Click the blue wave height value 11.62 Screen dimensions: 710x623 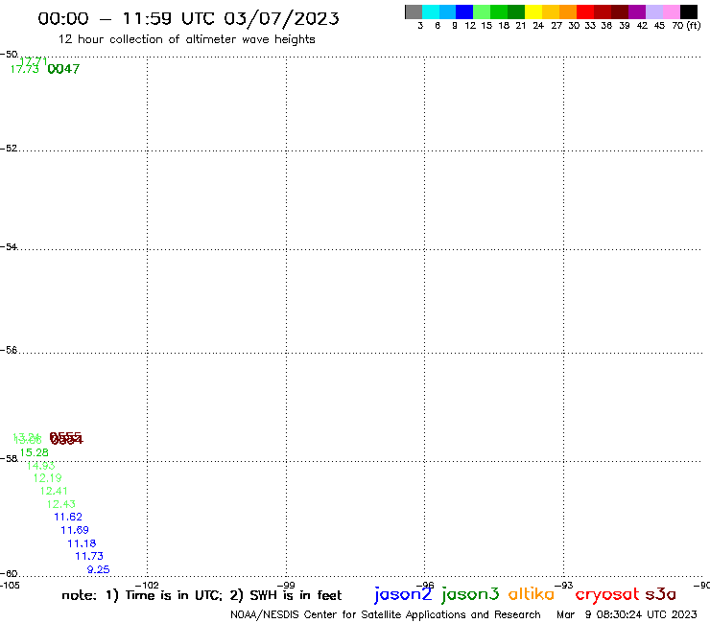68,518
